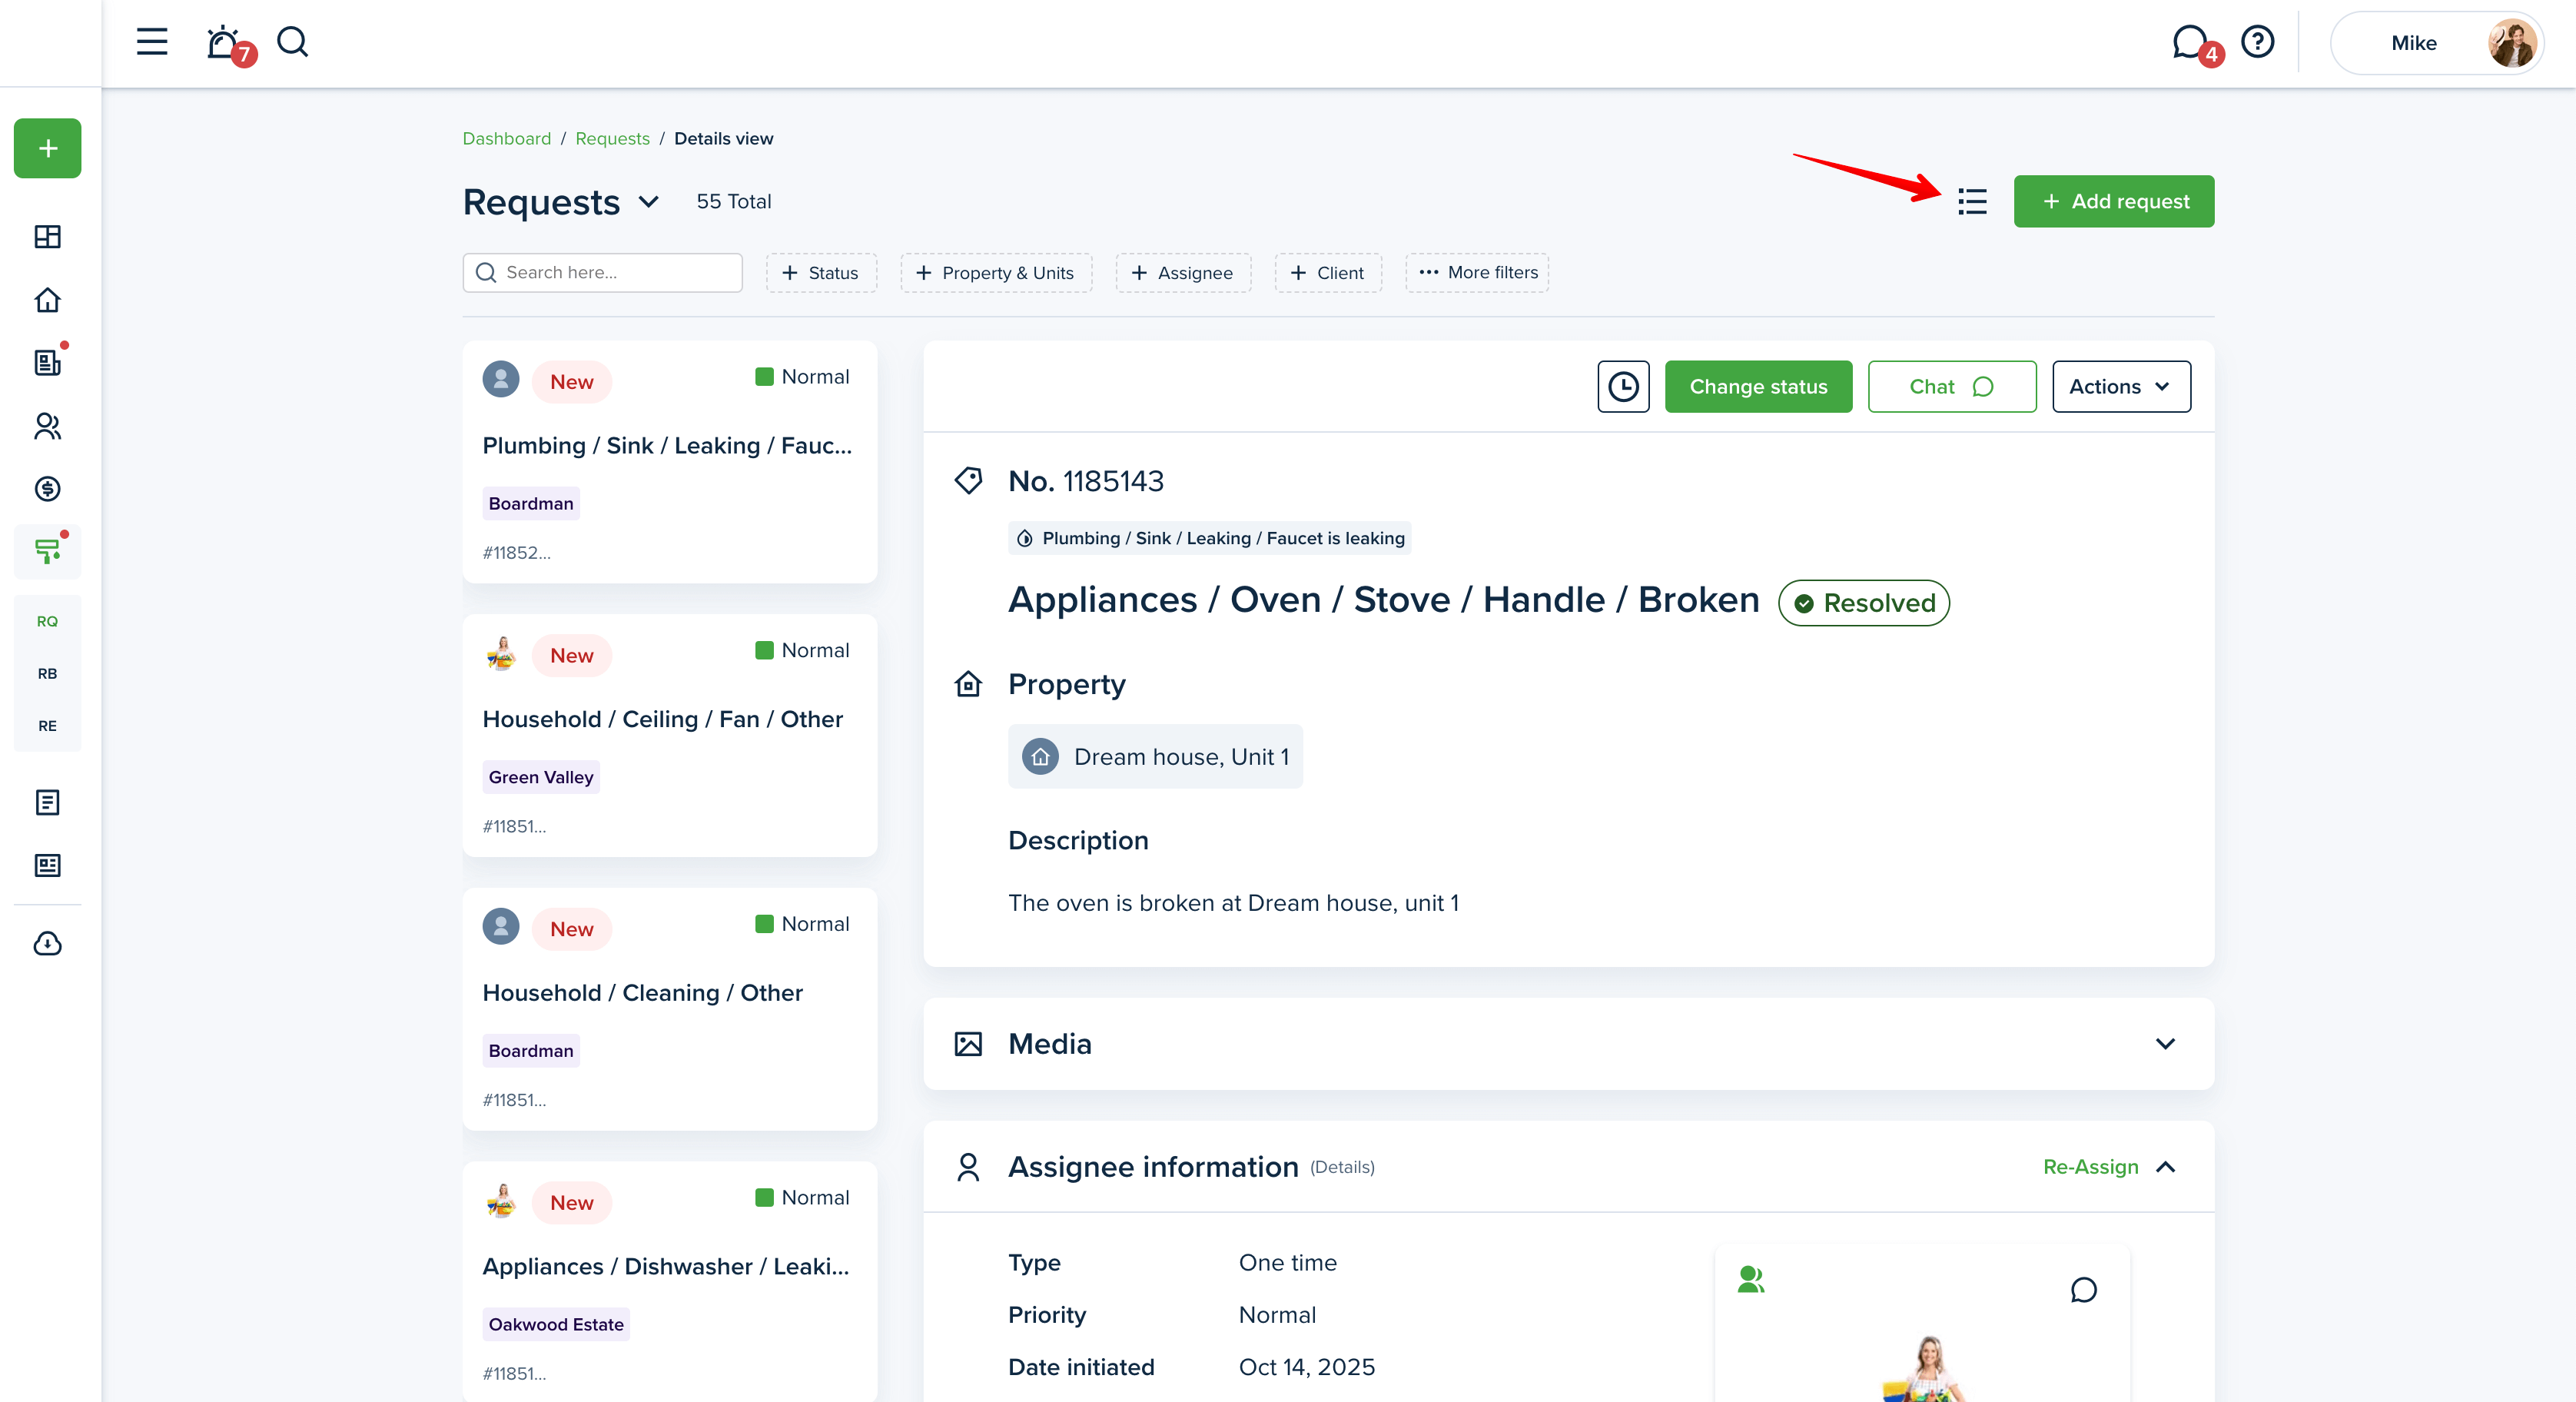Open the notifications bell
This screenshot has height=1402, width=2576.
click(x=222, y=42)
